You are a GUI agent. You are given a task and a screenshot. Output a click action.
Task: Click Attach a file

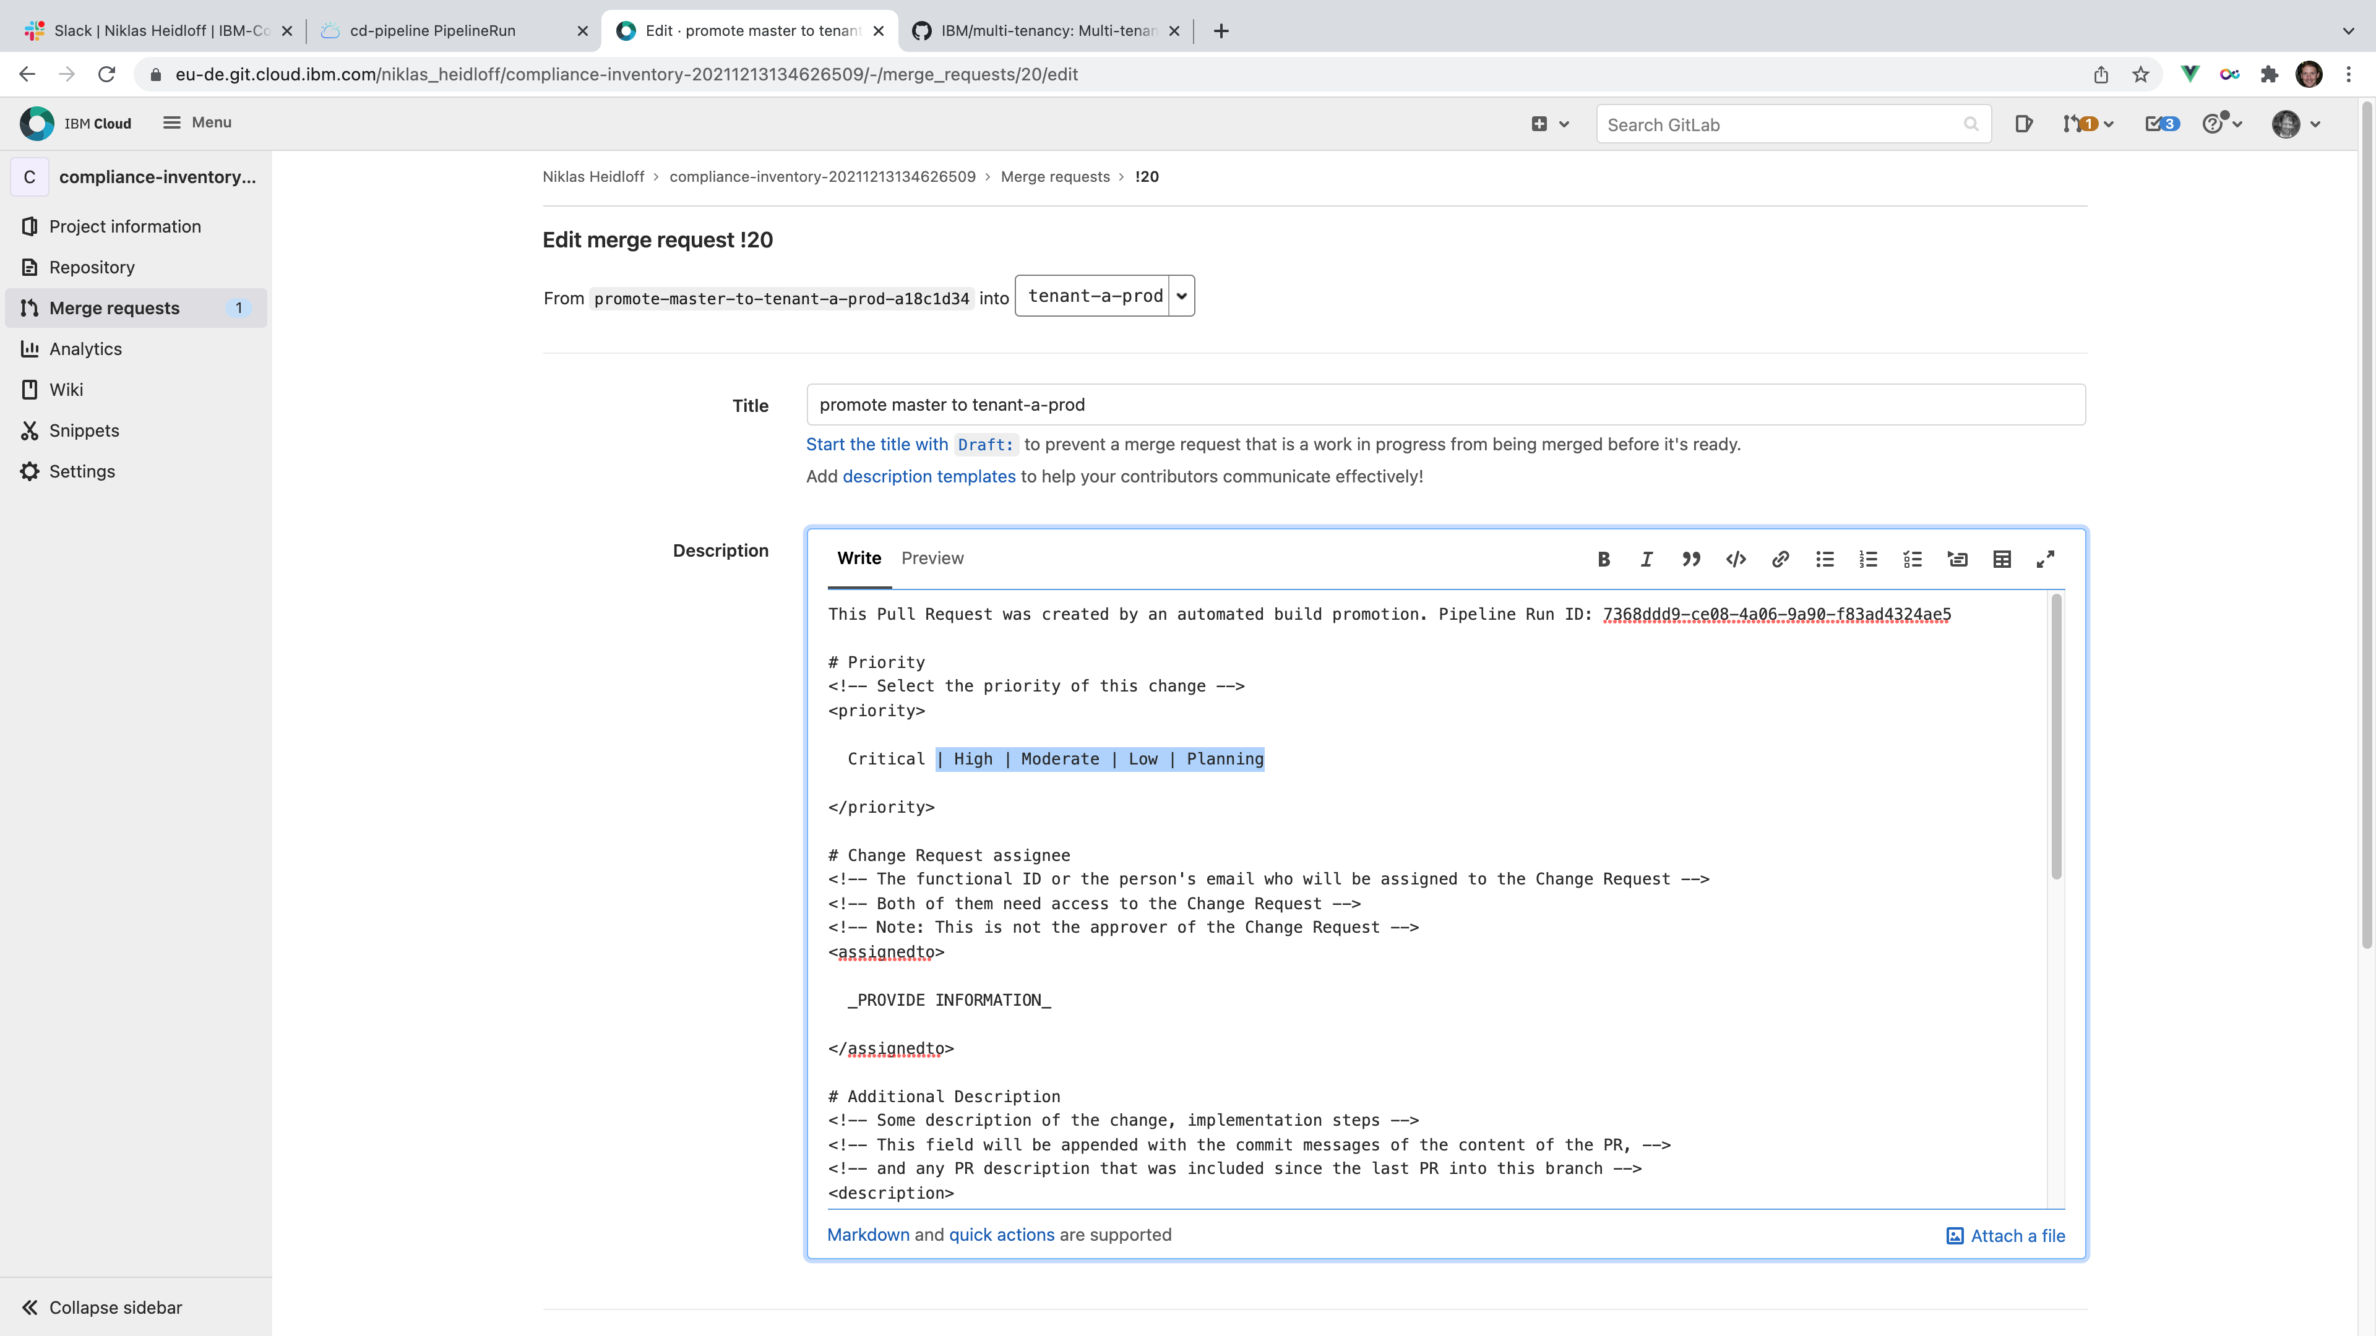(x=2005, y=1236)
